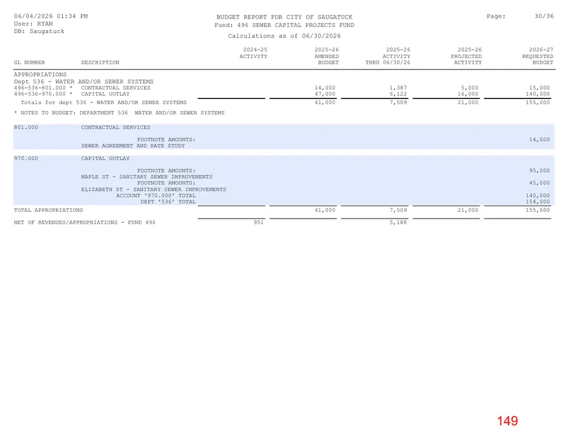The width and height of the screenshot is (570, 440).
Task: Select 'NET OF REVENUES/APPROPRIATIONS - FUND 496' label
Action: [85, 223]
